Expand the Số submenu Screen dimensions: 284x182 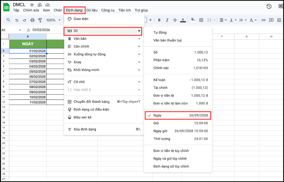point(103,31)
